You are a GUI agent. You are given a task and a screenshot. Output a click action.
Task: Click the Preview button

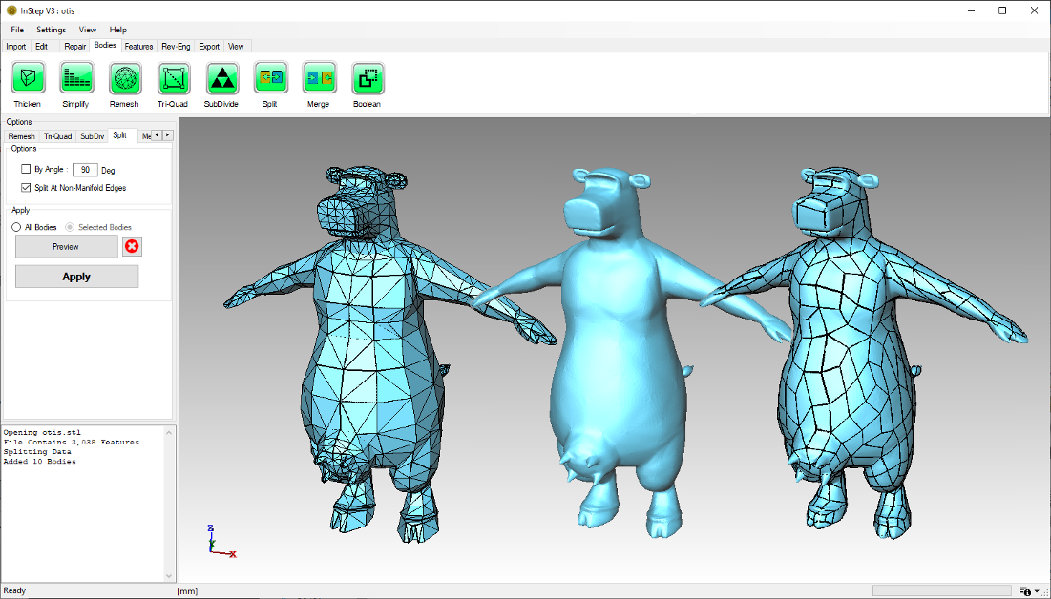click(67, 247)
